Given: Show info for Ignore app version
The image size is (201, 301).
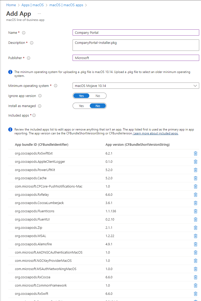Looking at the screenshot, I should coord(40,96).
